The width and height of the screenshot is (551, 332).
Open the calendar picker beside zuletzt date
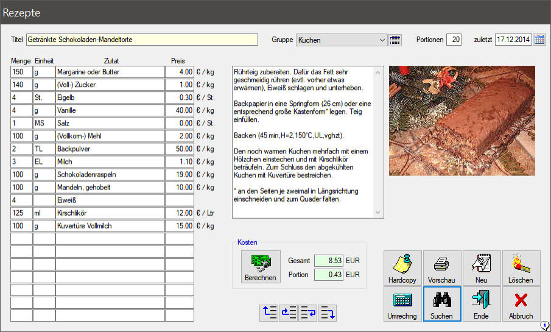pyautogui.click(x=539, y=40)
